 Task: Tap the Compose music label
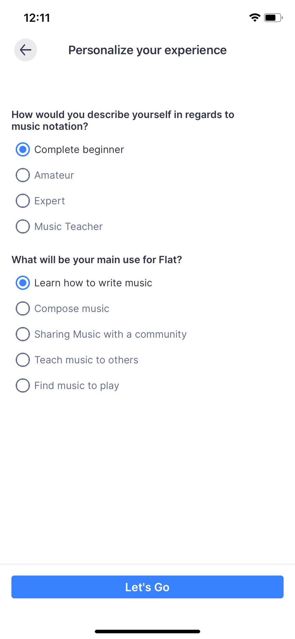[x=72, y=308]
